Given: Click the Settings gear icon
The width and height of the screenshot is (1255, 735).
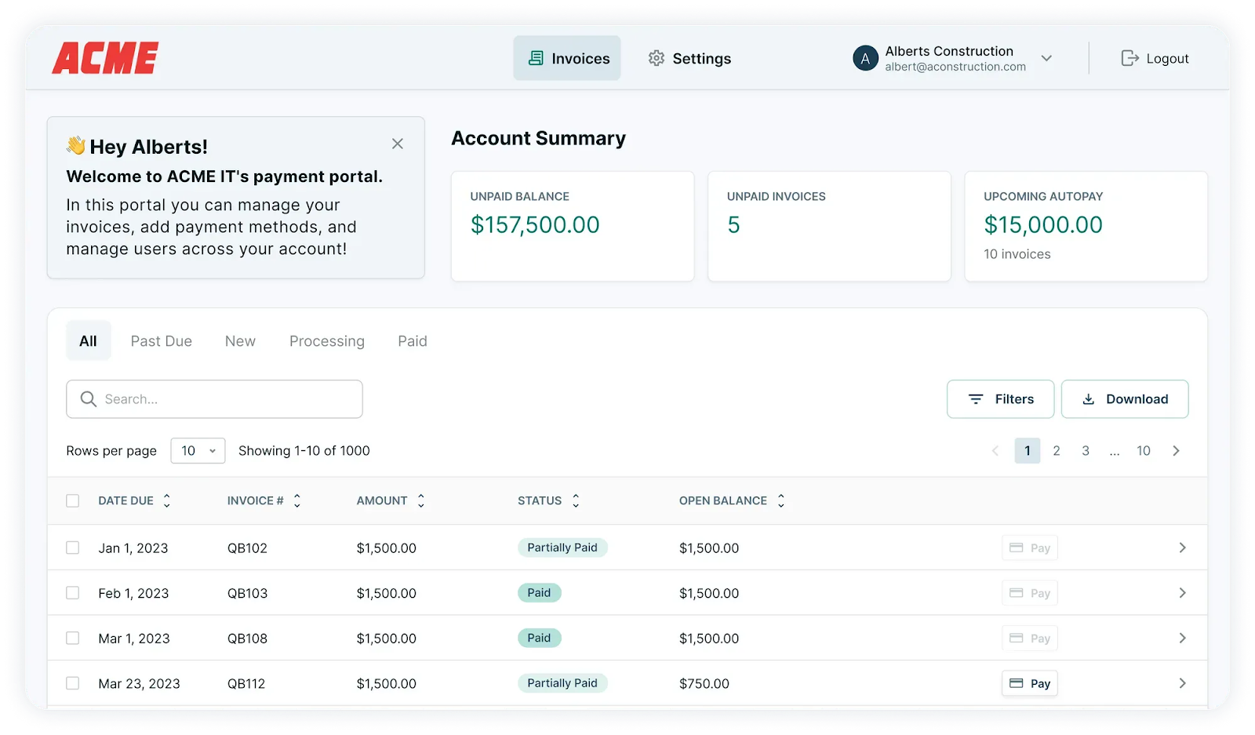Looking at the screenshot, I should pyautogui.click(x=657, y=58).
